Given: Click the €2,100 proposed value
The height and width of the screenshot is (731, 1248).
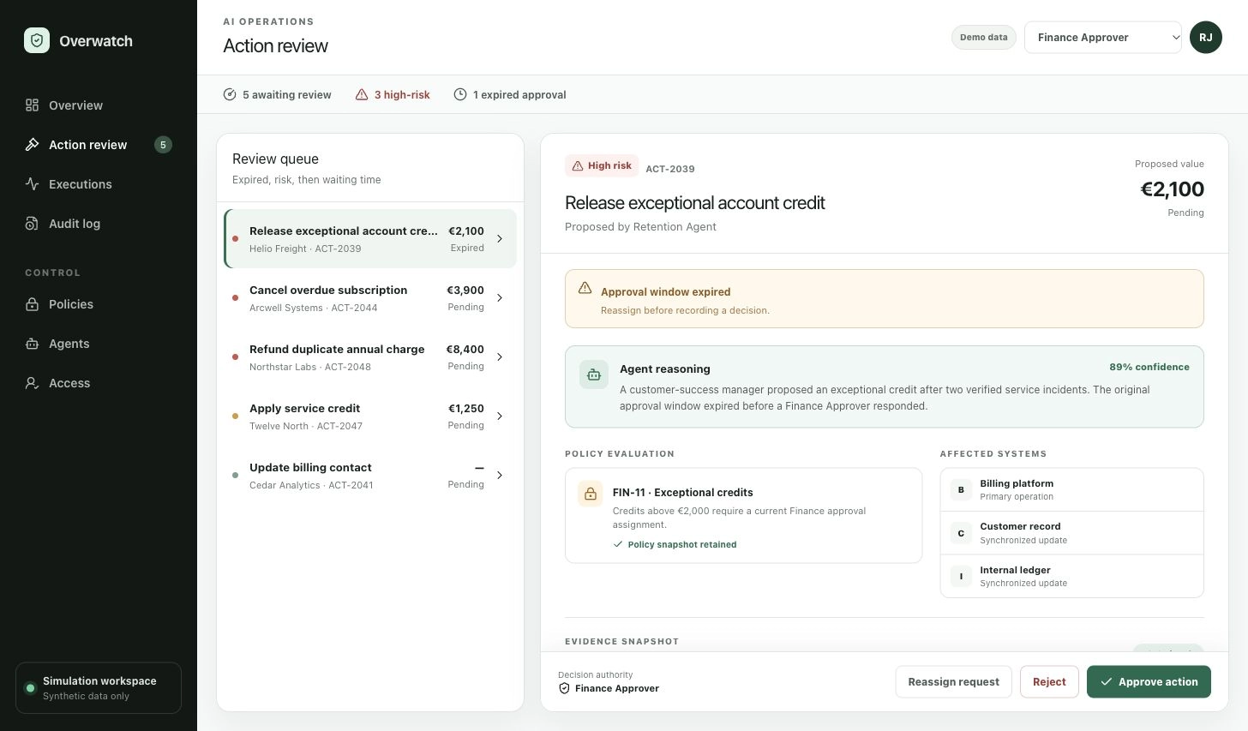Looking at the screenshot, I should tap(1172, 189).
